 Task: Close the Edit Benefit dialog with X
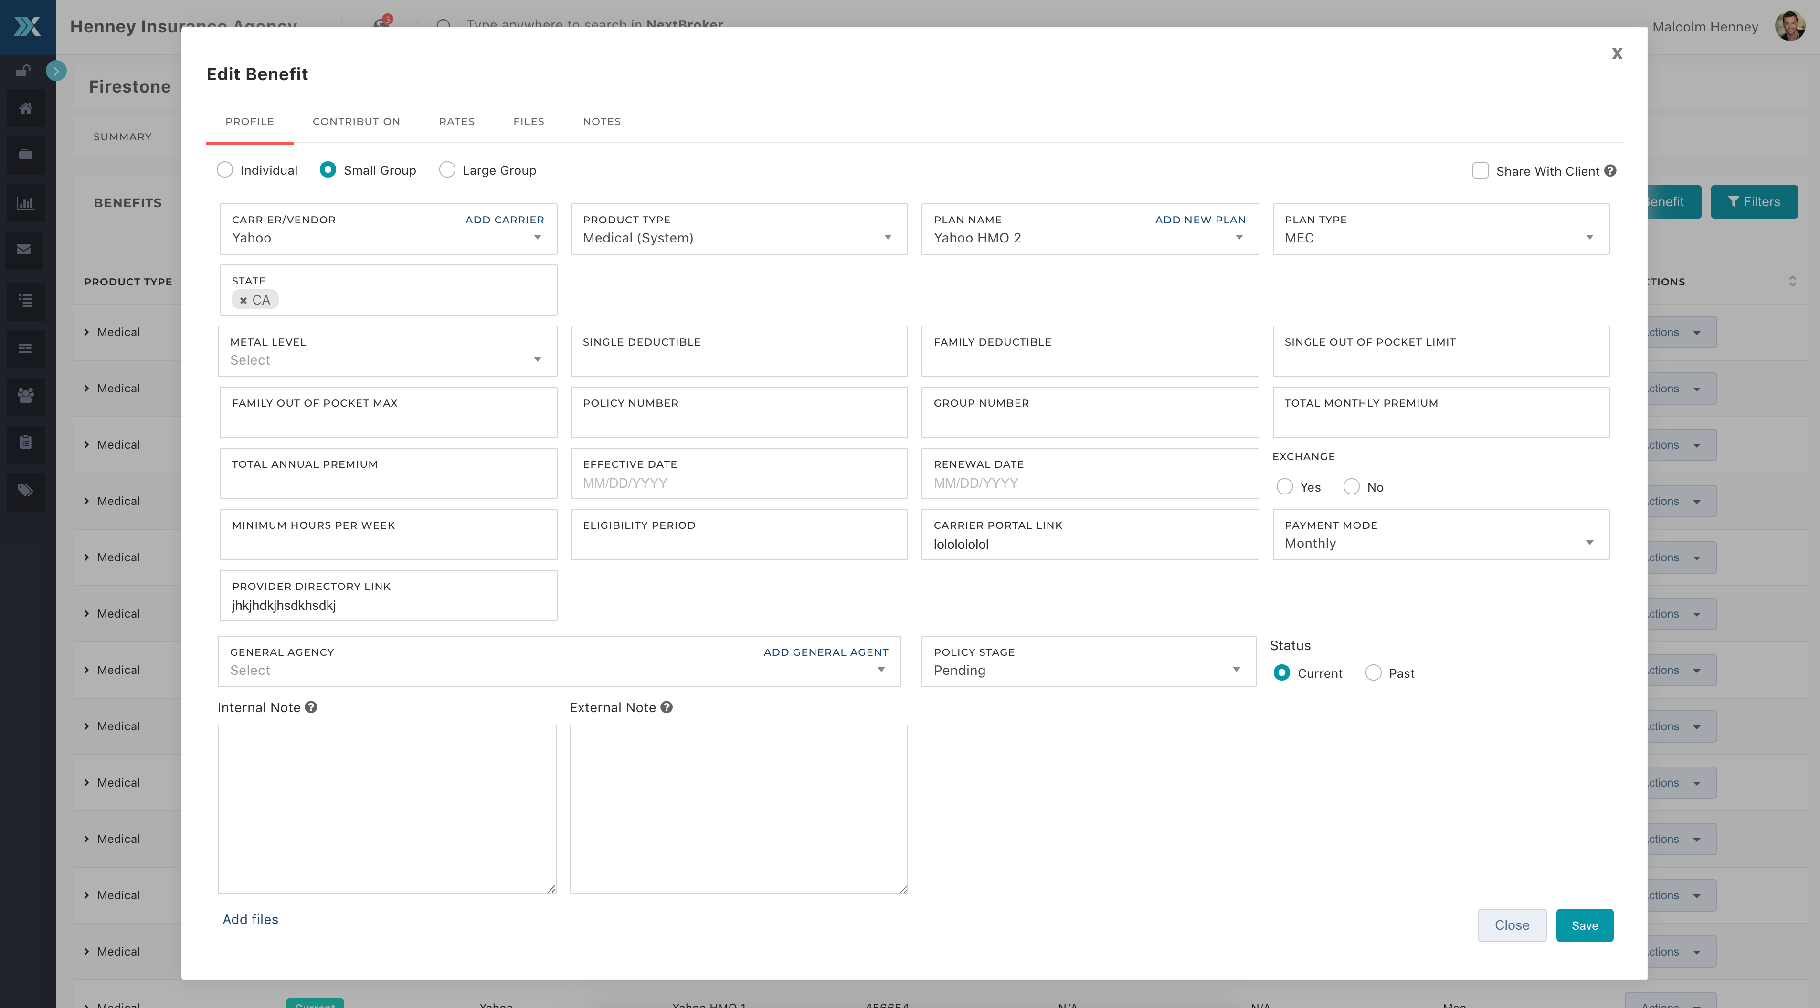pos(1617,53)
